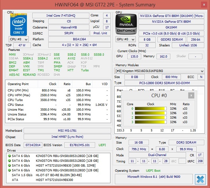Click the GPU memory clock 162.0 value
Screen dimensions: 210x188
click(163, 57)
